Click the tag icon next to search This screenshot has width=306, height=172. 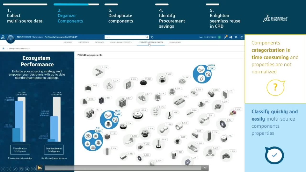(x=152, y=37)
